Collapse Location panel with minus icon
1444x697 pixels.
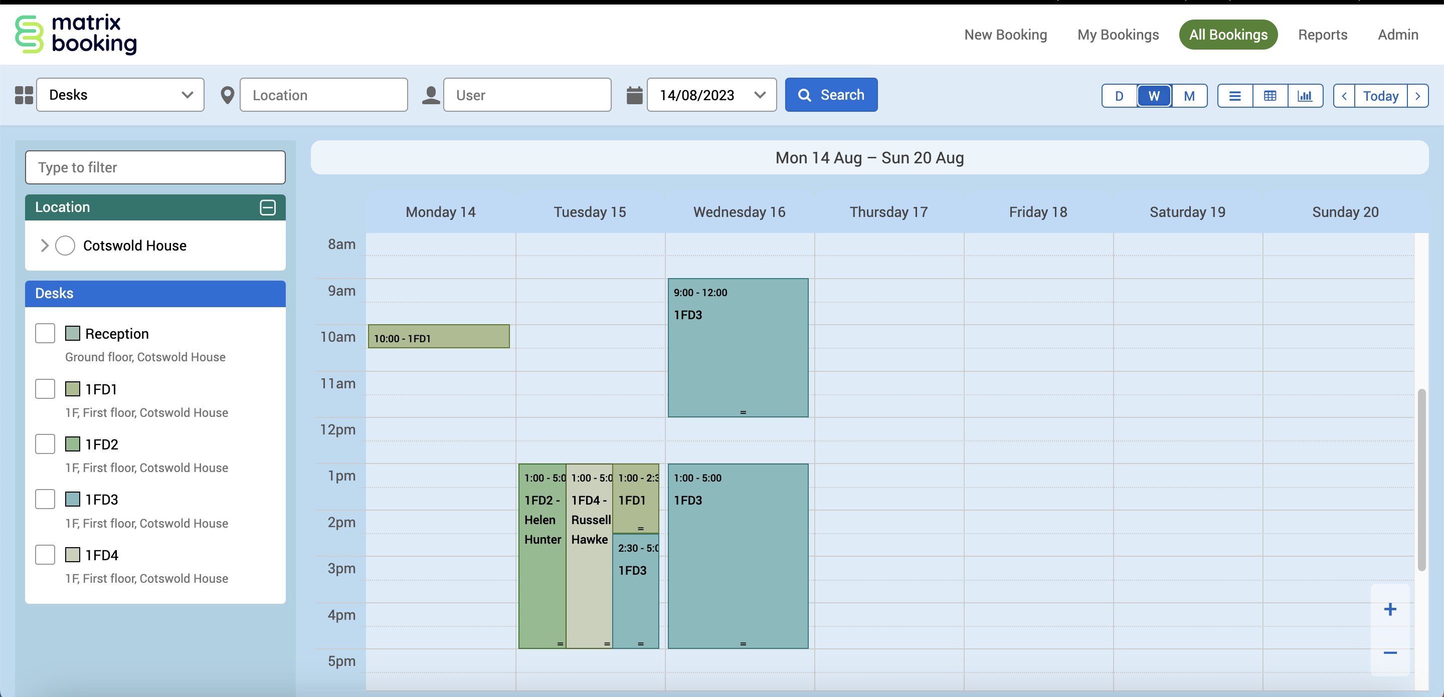point(267,207)
